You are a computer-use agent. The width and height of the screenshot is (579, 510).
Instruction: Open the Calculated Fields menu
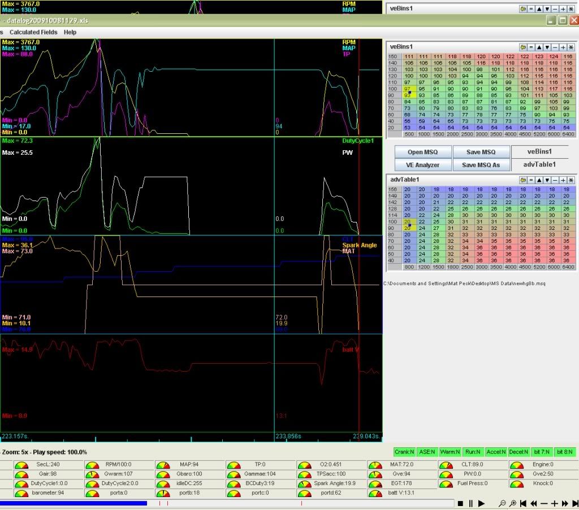(x=33, y=32)
